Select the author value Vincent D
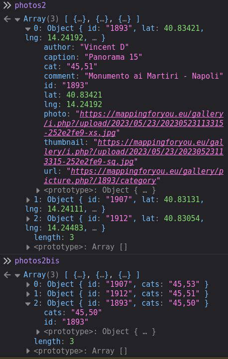Viewport: 228px width, 359px height. click(x=104, y=47)
